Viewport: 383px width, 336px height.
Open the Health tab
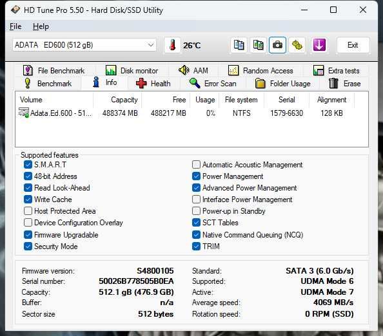[153, 84]
